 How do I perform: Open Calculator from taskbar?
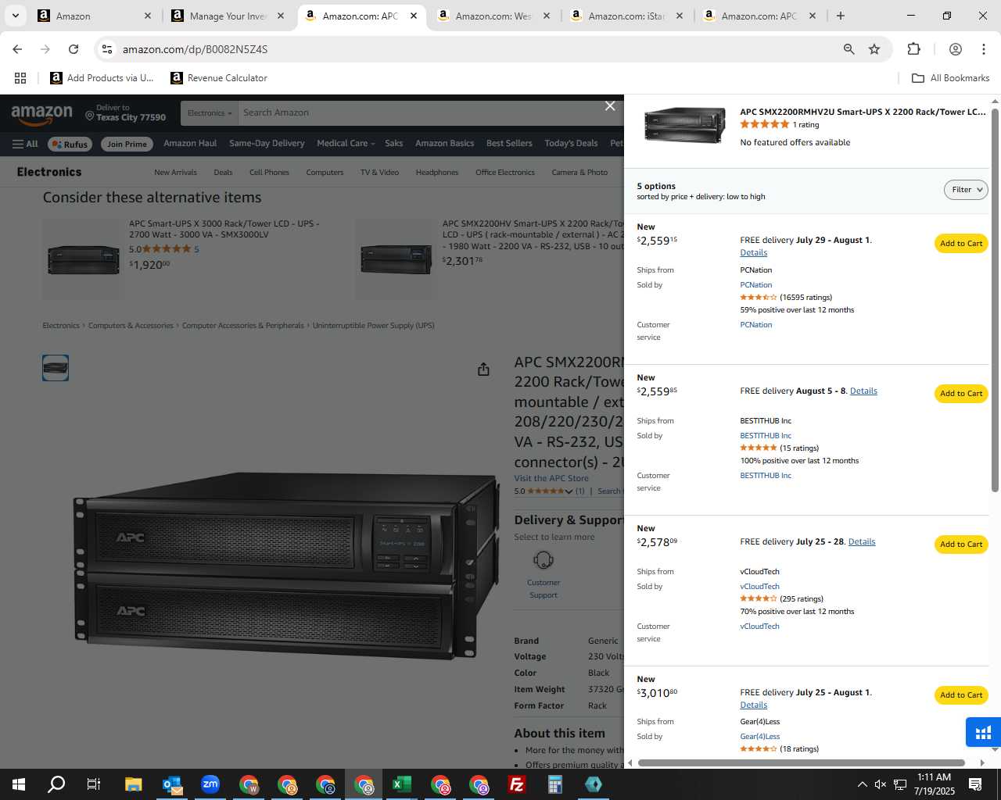[555, 784]
